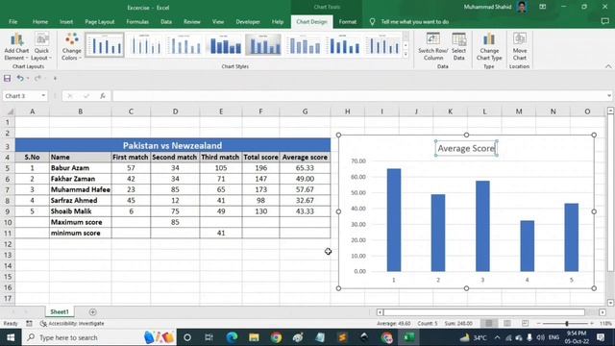The height and width of the screenshot is (346, 615).
Task: Click the Average Score chart title
Action: click(x=466, y=148)
